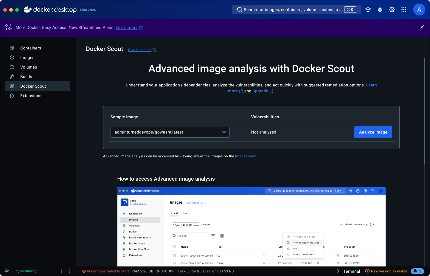Image resolution: width=430 pixels, height=276 pixels.
Task: Go to Extensions section
Action: [38, 96]
